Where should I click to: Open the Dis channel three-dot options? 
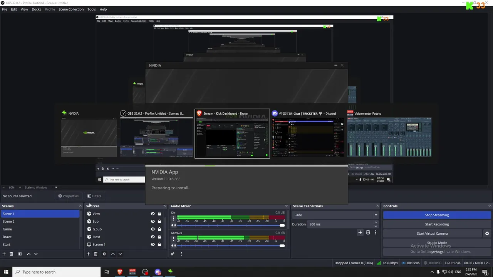tap(173, 218)
